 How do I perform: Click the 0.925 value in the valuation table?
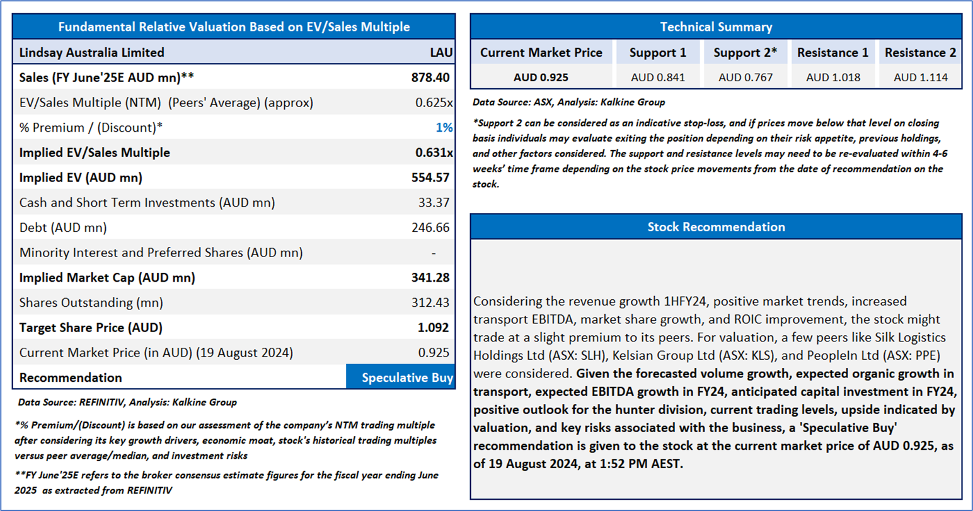[x=434, y=353]
